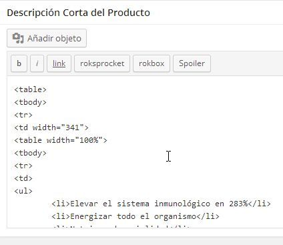The height and width of the screenshot is (245, 283).
Task: Place cursor on the standalone <td> line
Action: coord(23,178)
